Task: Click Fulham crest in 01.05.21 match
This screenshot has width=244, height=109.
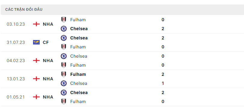Action: [x=63, y=102]
